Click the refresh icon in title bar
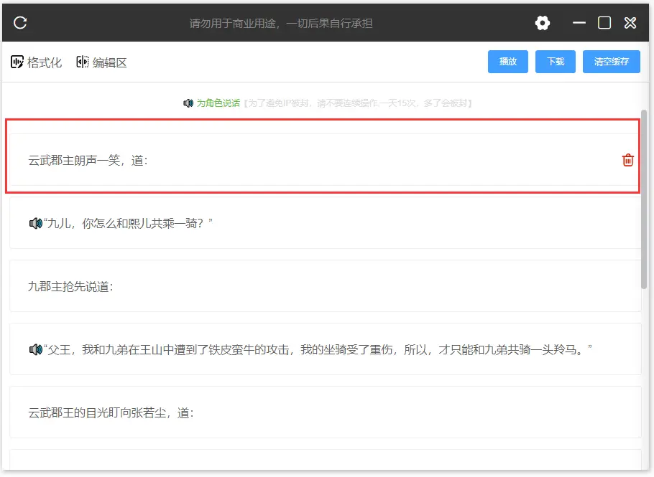 [20, 22]
